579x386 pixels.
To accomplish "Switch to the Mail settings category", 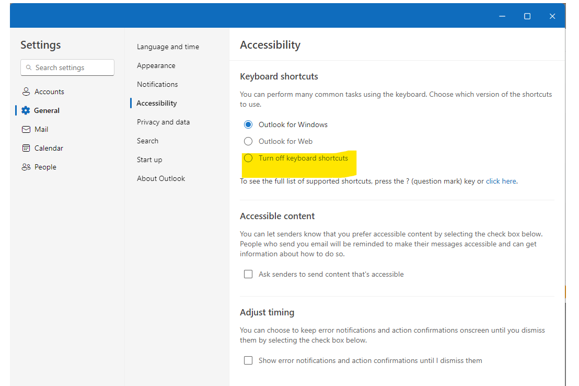I will 41,129.
